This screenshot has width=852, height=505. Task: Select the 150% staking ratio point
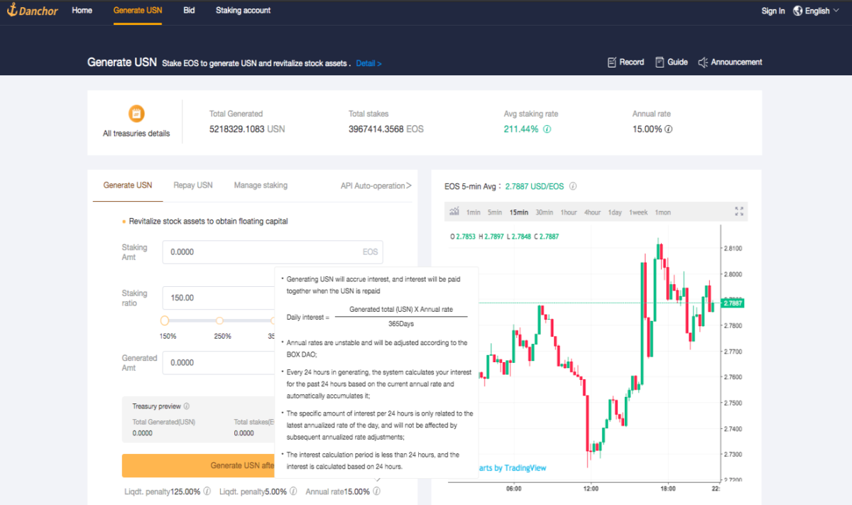[x=165, y=321]
